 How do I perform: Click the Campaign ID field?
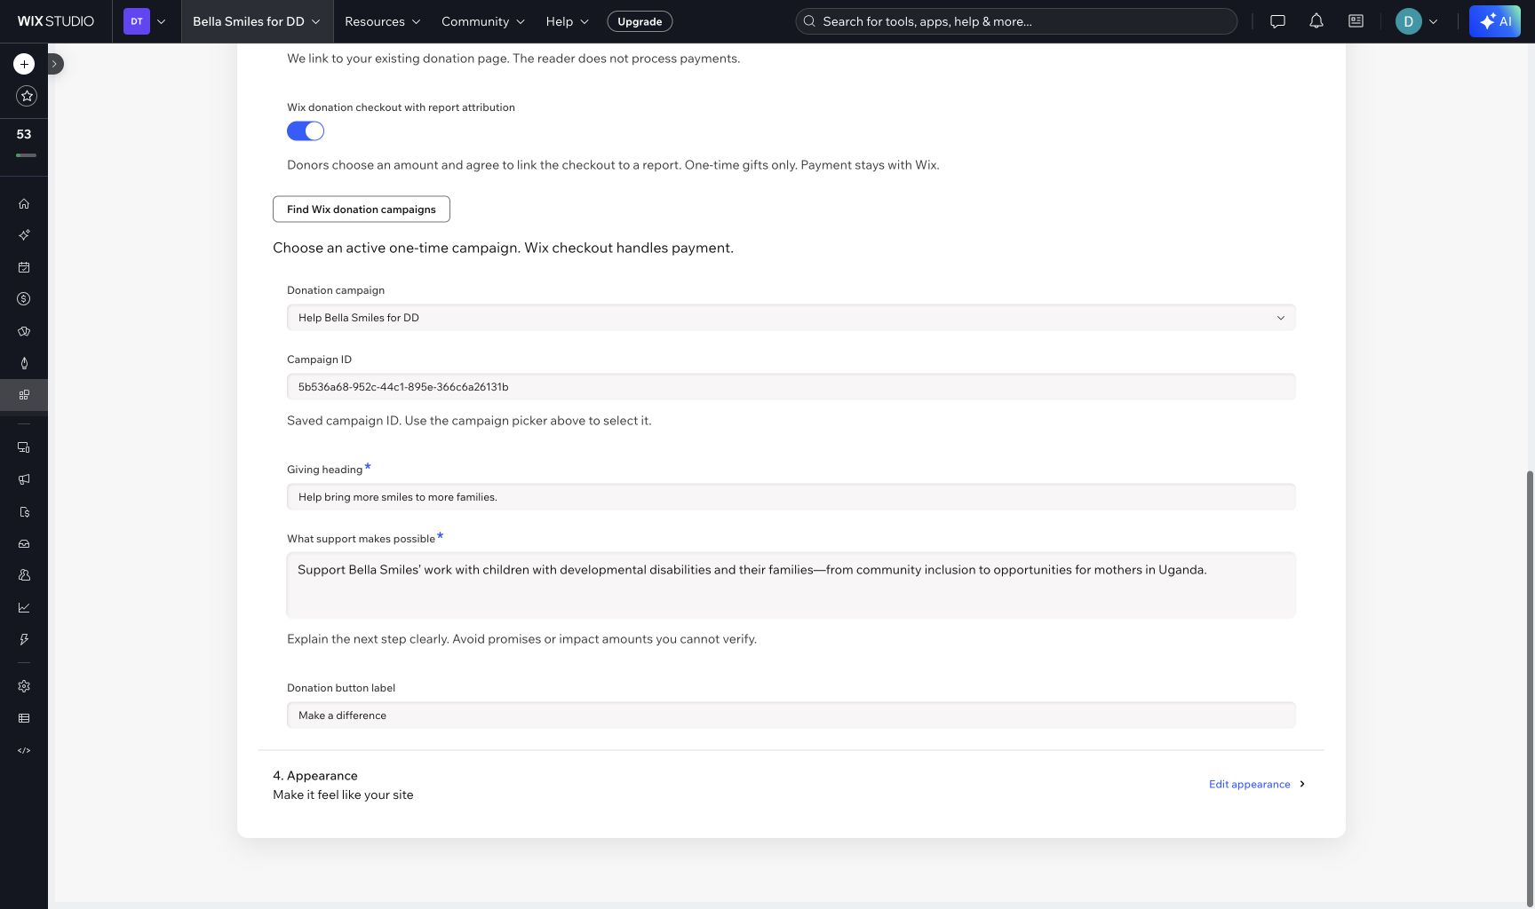coord(791,387)
